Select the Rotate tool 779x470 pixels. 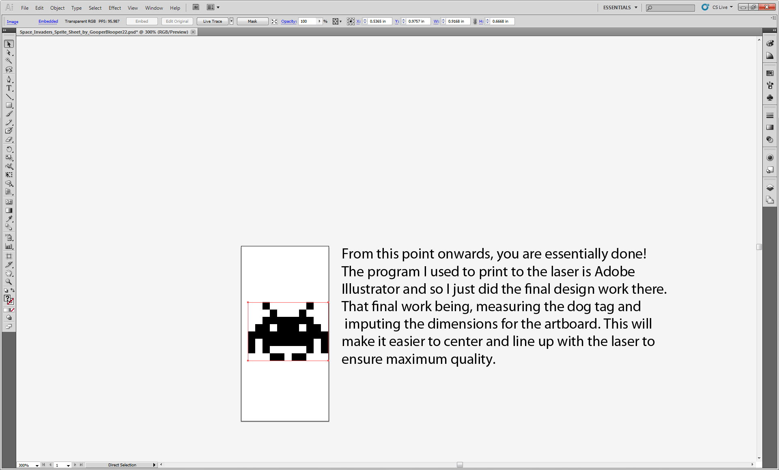point(9,149)
